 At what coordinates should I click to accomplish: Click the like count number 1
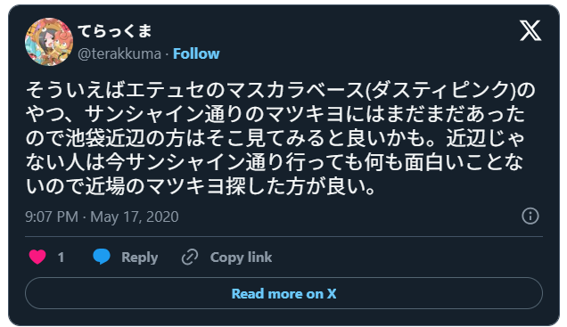coord(61,258)
